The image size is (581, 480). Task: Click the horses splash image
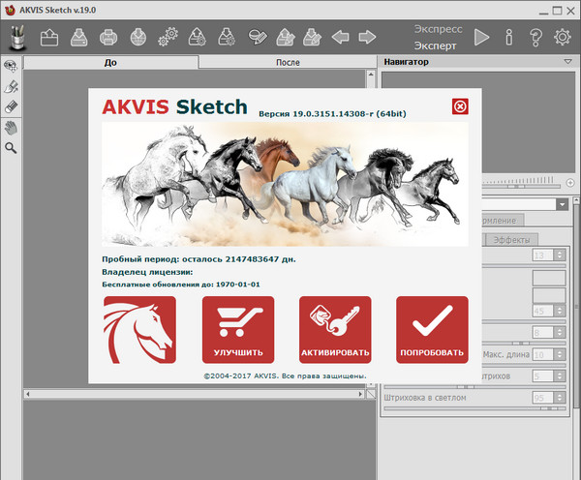coord(285,185)
